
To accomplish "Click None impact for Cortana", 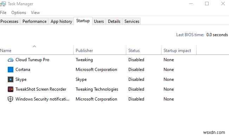I will pyautogui.click(x=169, y=70).
